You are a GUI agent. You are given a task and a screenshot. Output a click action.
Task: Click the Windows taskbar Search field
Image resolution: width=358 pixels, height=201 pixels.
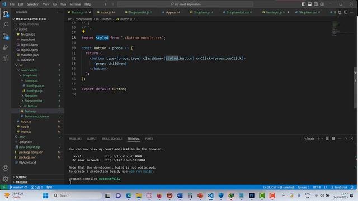pos(77,195)
